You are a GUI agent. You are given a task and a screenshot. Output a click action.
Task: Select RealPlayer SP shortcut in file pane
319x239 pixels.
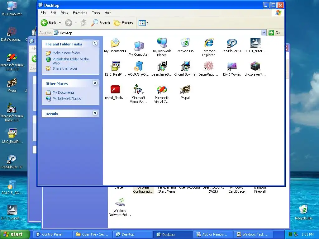tap(232, 45)
